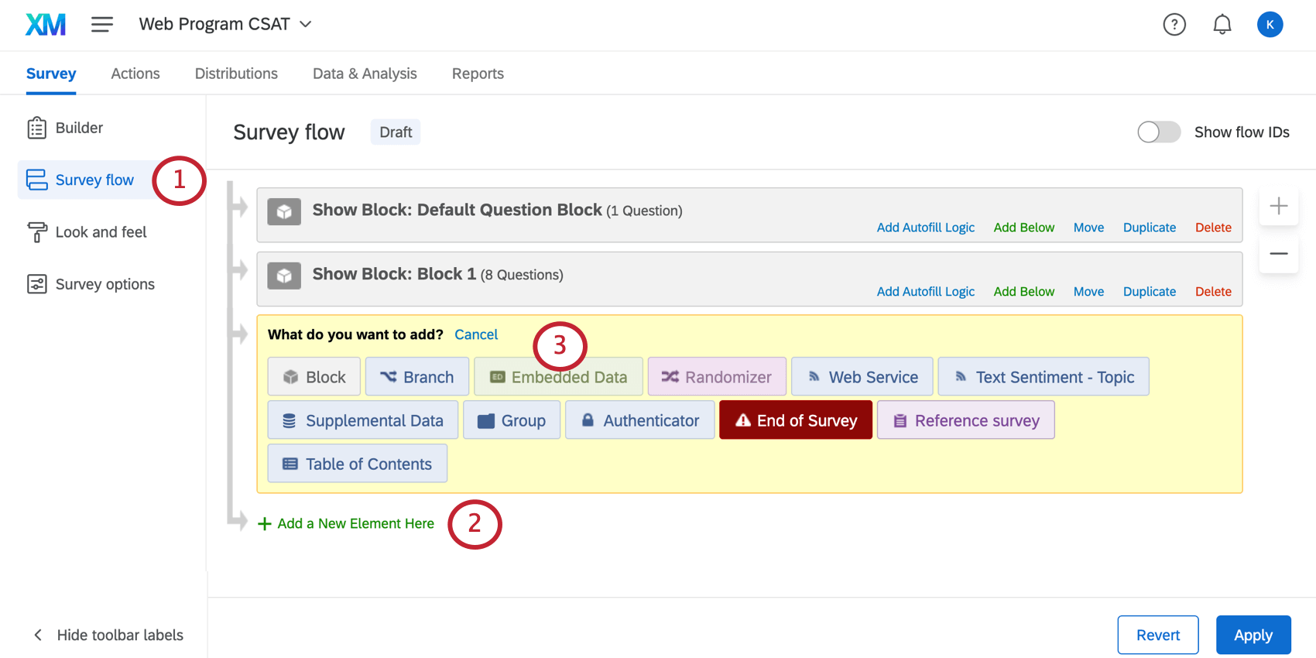Click the Apply button

click(x=1253, y=635)
